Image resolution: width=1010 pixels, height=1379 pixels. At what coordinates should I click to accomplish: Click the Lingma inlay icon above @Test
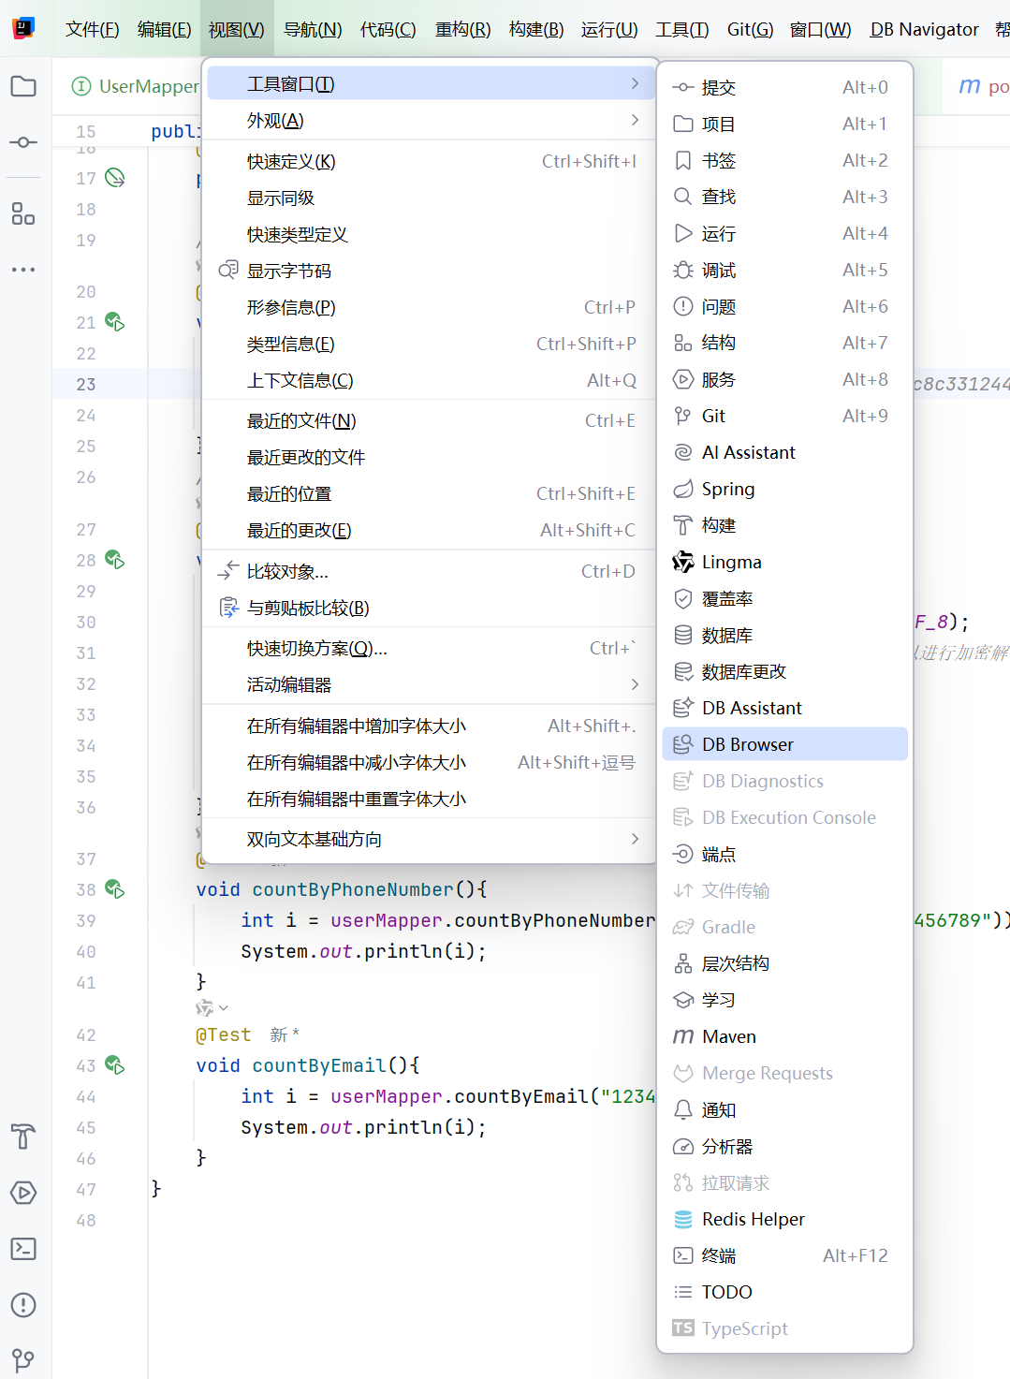click(x=204, y=1008)
